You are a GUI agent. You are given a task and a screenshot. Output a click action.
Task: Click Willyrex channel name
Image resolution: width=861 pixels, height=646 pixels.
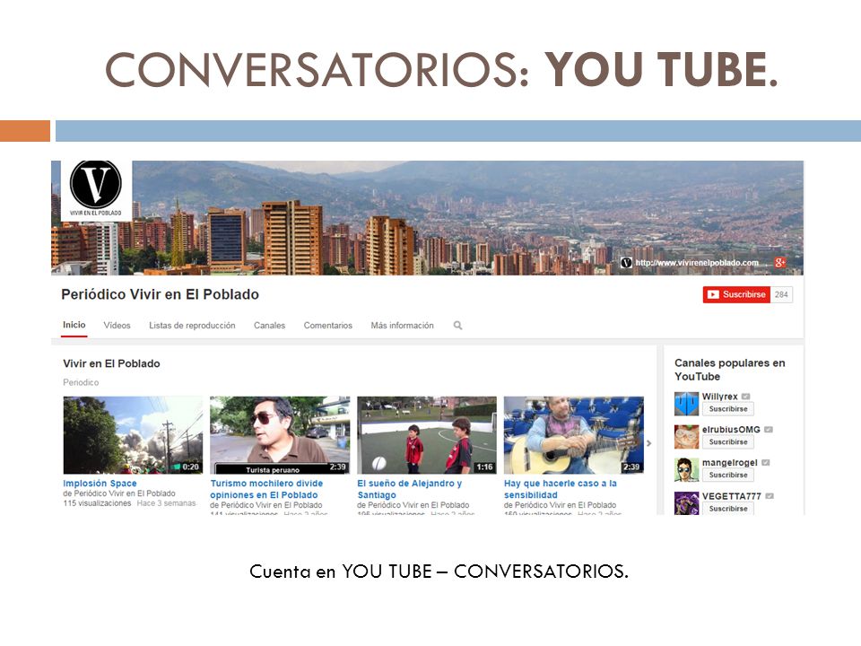pos(720,396)
